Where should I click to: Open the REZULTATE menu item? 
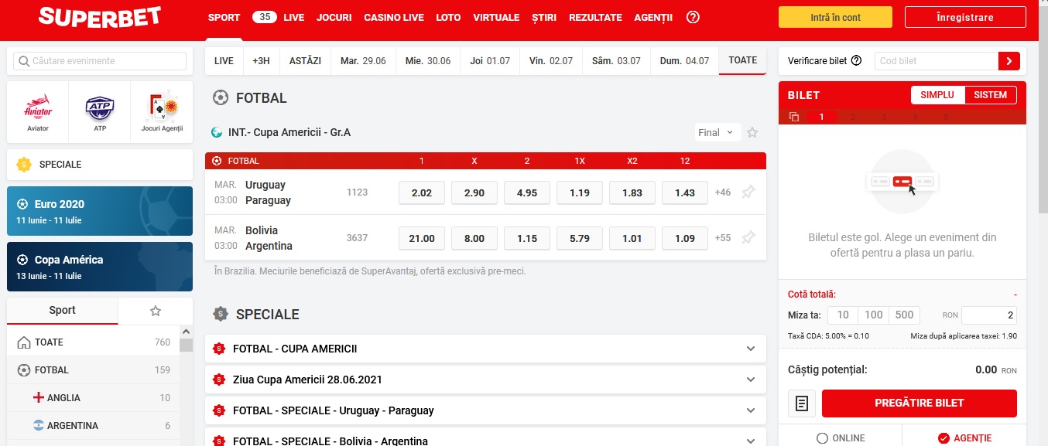coord(595,17)
